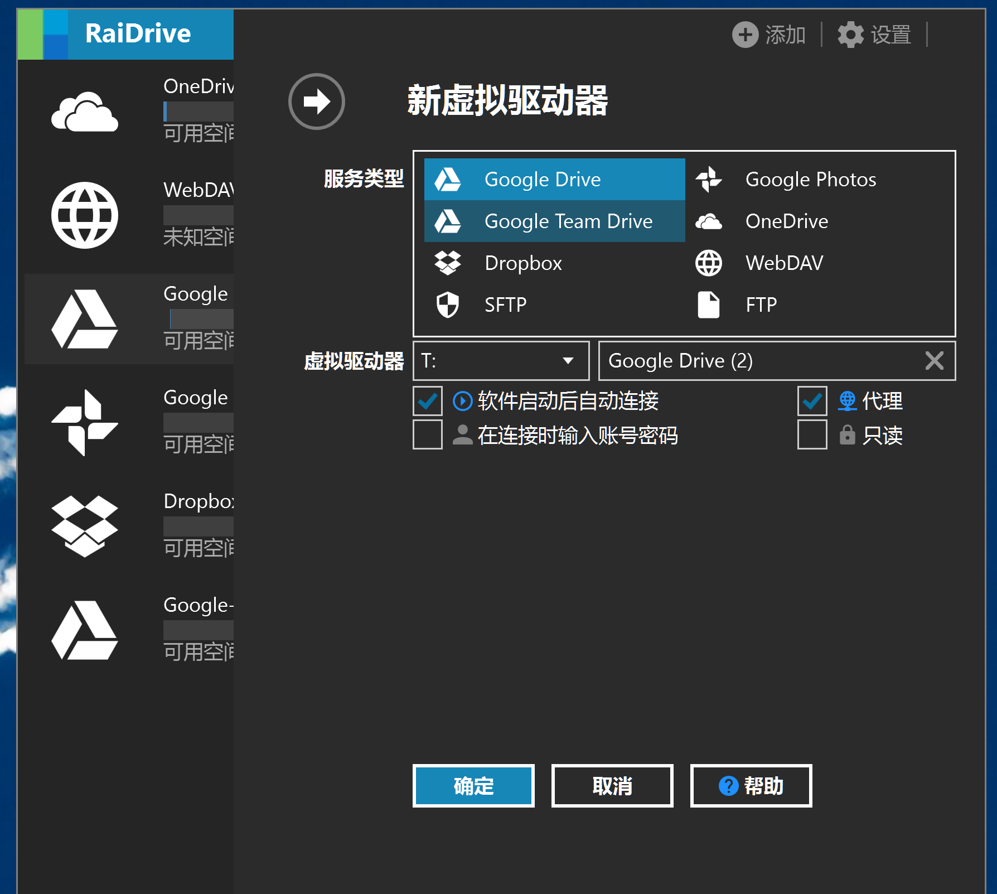
Task: Click the SFTP shield icon
Action: (447, 305)
